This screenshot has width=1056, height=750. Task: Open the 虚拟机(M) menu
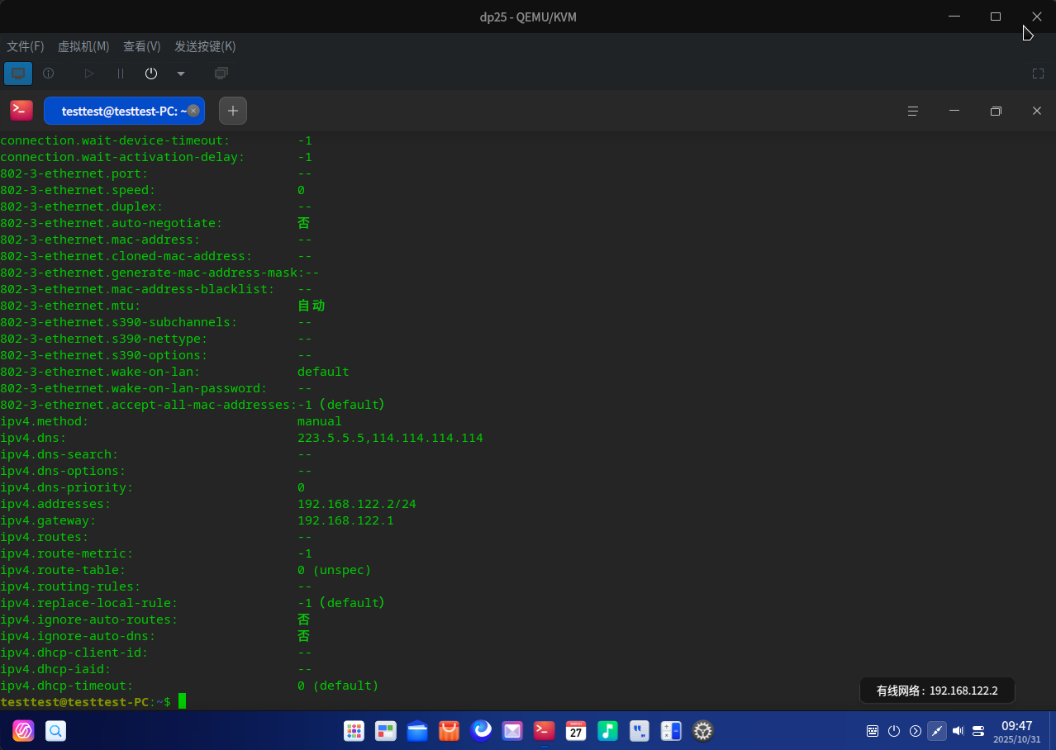point(83,47)
